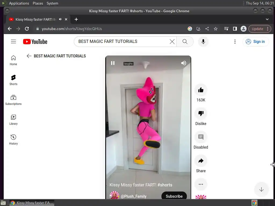Run search with magnifier button

point(185,42)
